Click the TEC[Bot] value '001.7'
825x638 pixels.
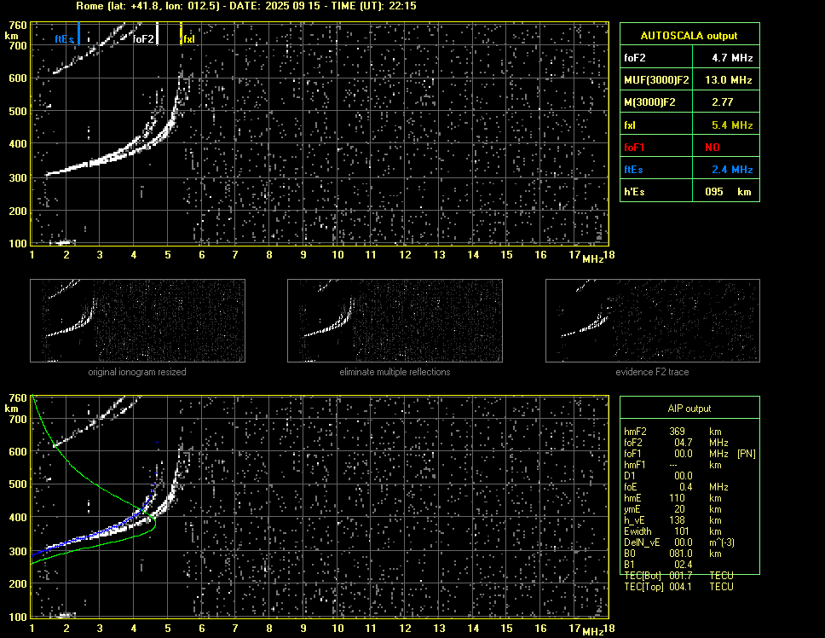pos(681,576)
